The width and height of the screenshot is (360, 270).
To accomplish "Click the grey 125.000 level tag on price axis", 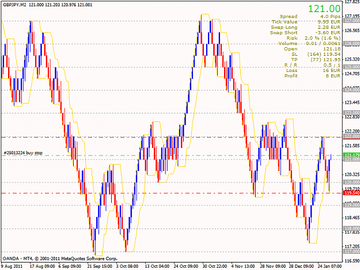I will [x=351, y=67].
